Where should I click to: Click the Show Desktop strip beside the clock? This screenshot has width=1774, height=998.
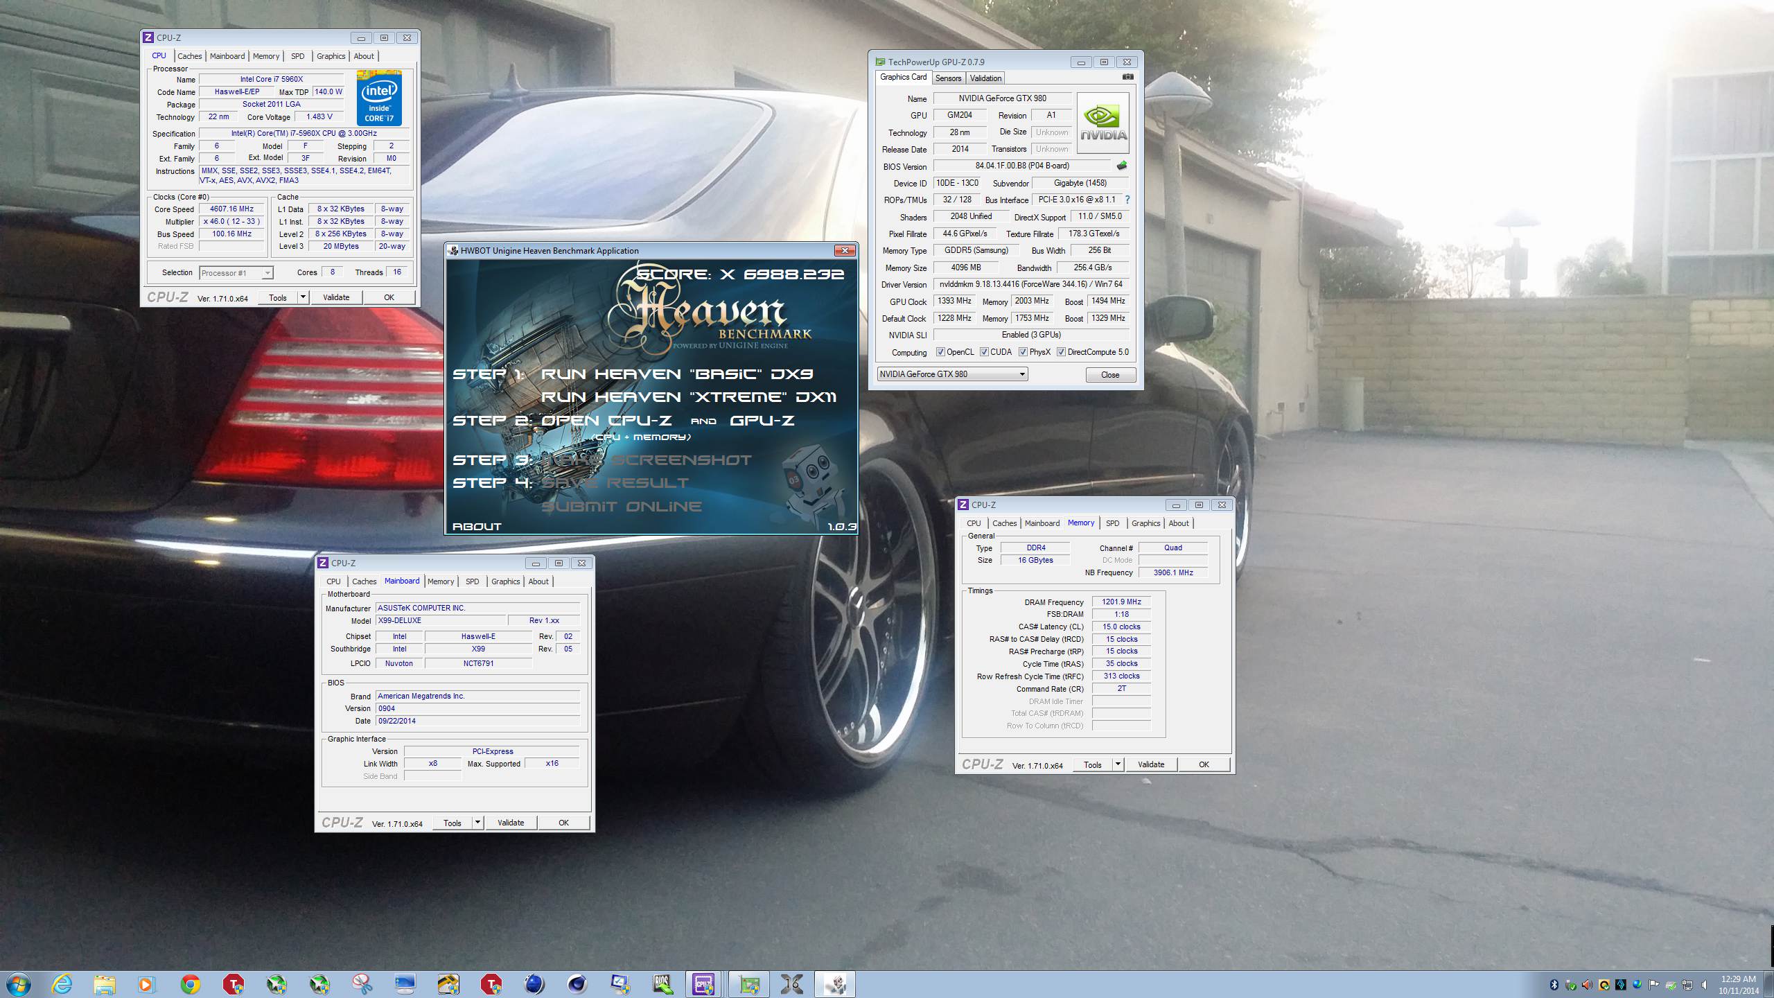click(x=1769, y=984)
